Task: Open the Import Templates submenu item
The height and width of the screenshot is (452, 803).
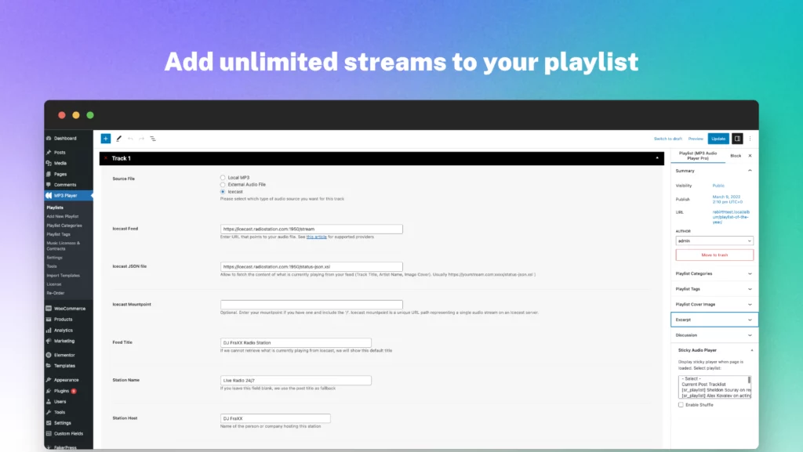Action: tap(63, 276)
